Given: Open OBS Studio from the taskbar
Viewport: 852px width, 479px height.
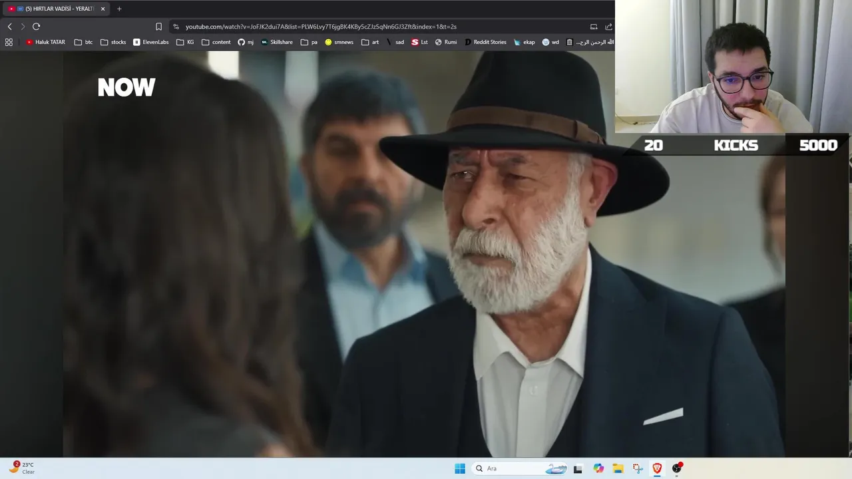Looking at the screenshot, I should [677, 468].
